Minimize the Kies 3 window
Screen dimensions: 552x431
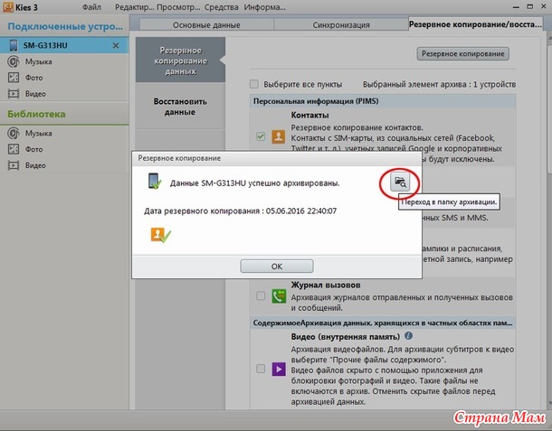tap(517, 7)
